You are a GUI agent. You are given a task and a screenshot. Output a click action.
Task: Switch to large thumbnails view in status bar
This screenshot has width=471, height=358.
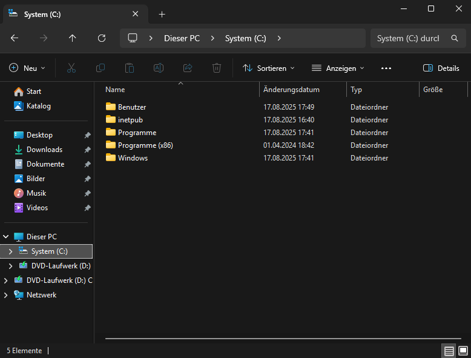click(x=463, y=351)
